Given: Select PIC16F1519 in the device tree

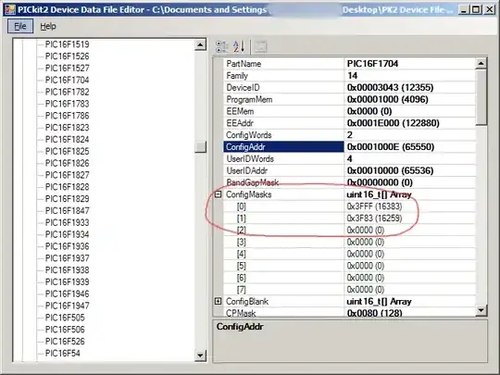Looking at the screenshot, I should (x=67, y=44).
